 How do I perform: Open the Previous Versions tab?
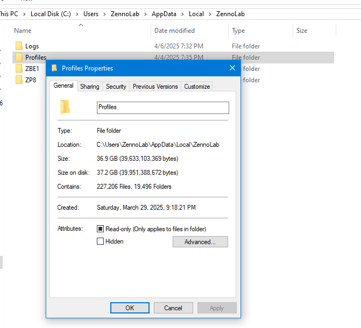click(x=155, y=87)
